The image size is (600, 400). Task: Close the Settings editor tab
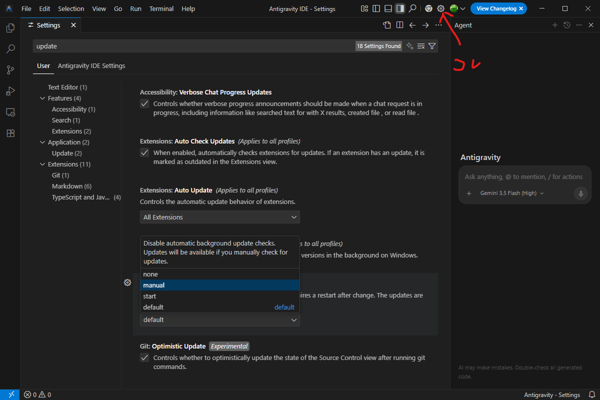[73, 25]
